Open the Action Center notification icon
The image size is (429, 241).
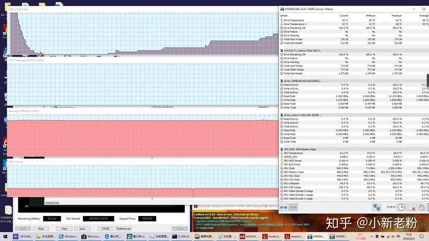(x=422, y=236)
